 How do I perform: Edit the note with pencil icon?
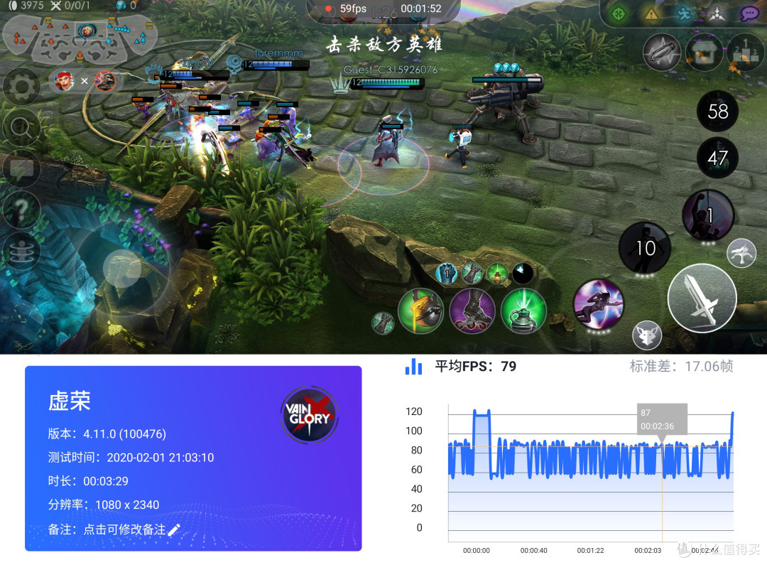(174, 529)
